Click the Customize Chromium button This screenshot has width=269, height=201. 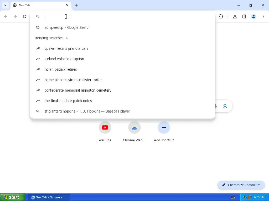click(241, 185)
